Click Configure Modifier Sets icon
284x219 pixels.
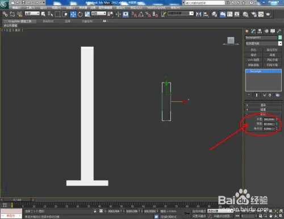pyautogui.click(x=278, y=95)
